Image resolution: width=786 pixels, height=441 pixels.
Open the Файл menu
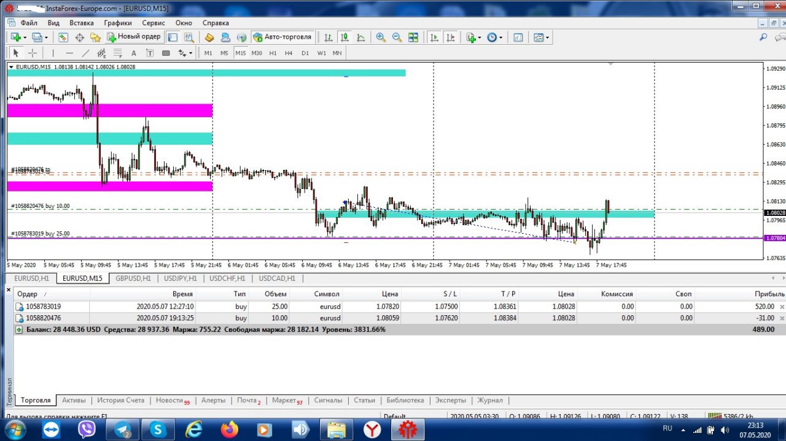click(x=29, y=23)
